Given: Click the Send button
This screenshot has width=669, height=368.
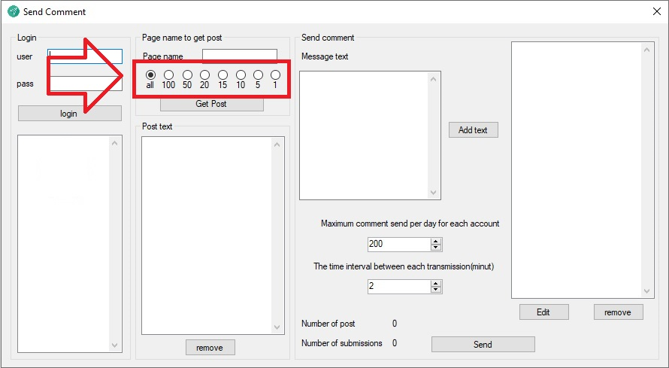Looking at the screenshot, I should point(483,344).
